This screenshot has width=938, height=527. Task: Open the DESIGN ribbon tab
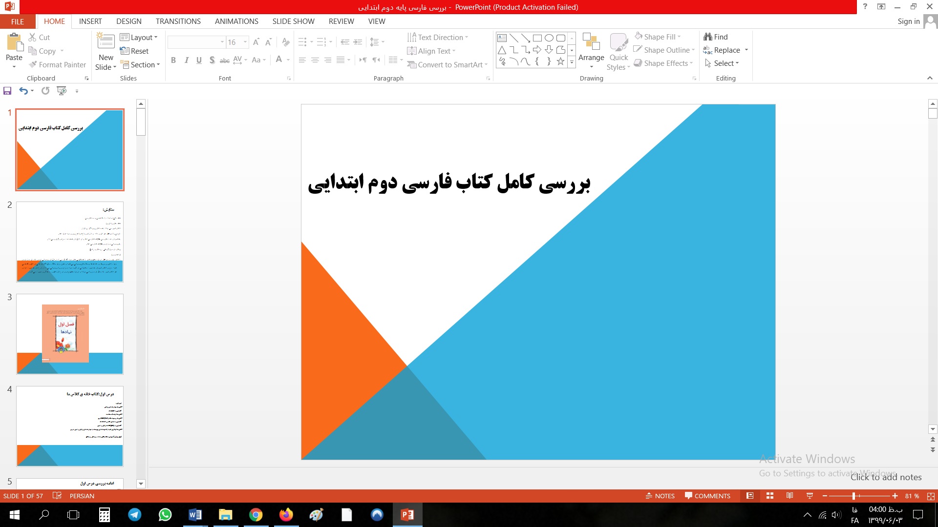click(x=128, y=21)
